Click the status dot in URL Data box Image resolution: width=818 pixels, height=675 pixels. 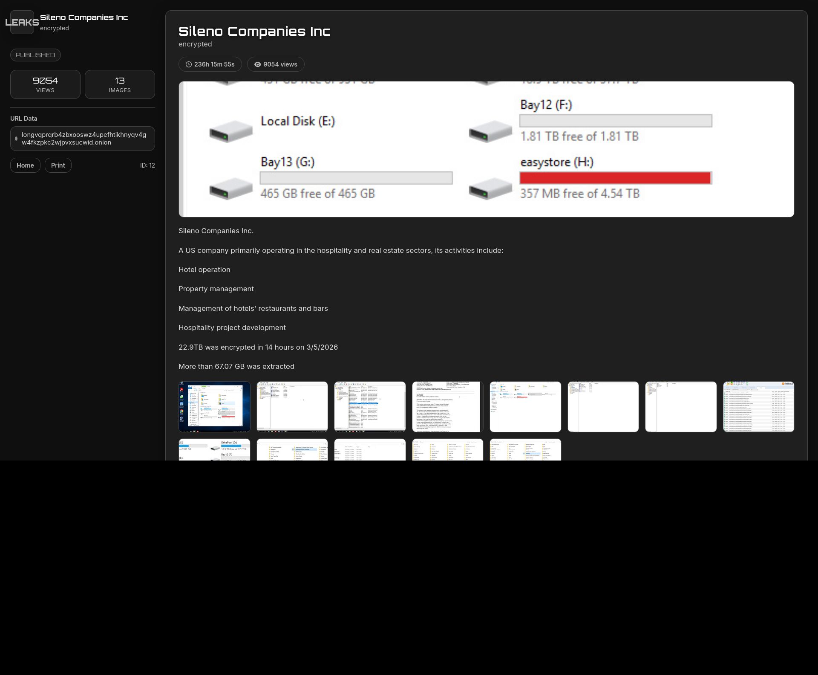[x=16, y=139]
